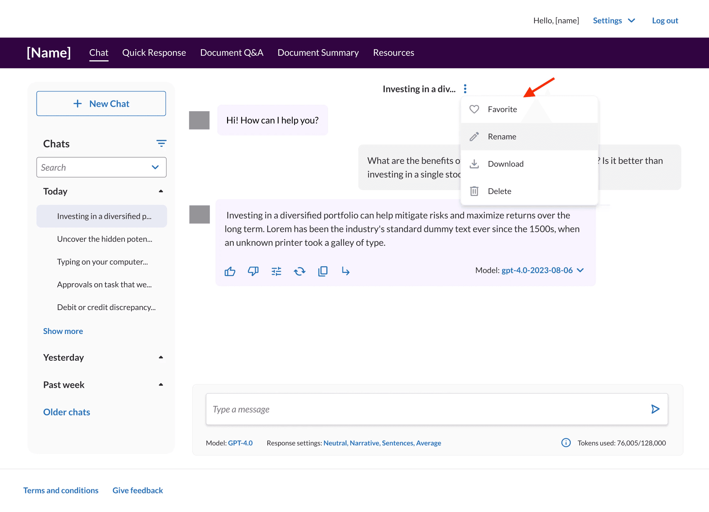Click the thumbs up icon on the response
Viewport: 709px width, 512px height.
[230, 271]
